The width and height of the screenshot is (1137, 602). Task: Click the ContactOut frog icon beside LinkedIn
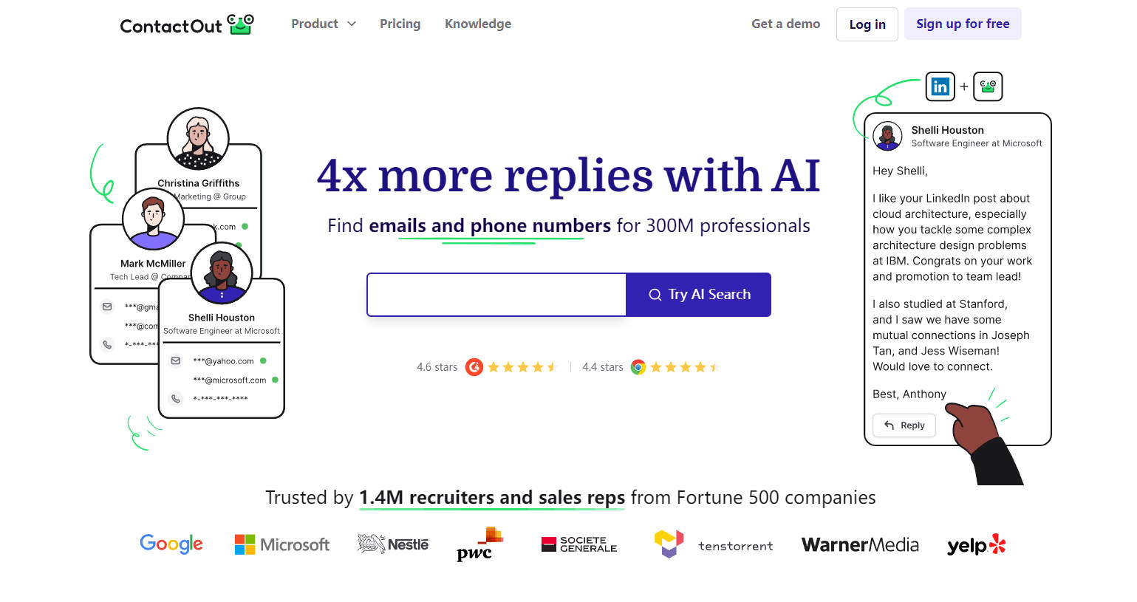pos(988,86)
